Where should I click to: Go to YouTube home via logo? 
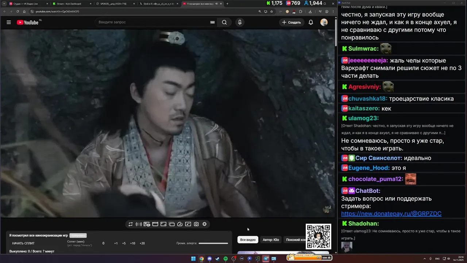[x=28, y=22]
